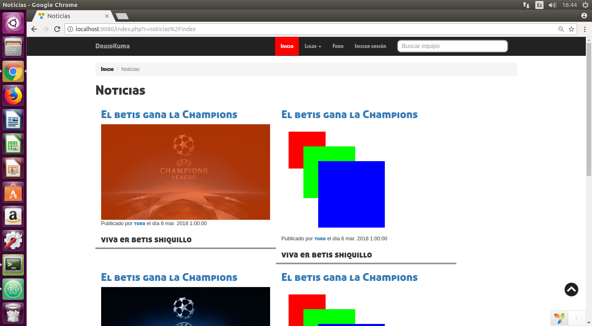Open LibreOffice Impress from launcher
This screenshot has height=326, width=592.
[13, 168]
